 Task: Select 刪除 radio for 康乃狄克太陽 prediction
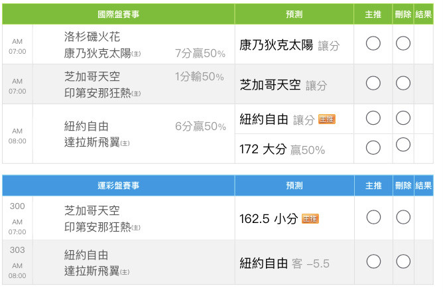(x=403, y=44)
